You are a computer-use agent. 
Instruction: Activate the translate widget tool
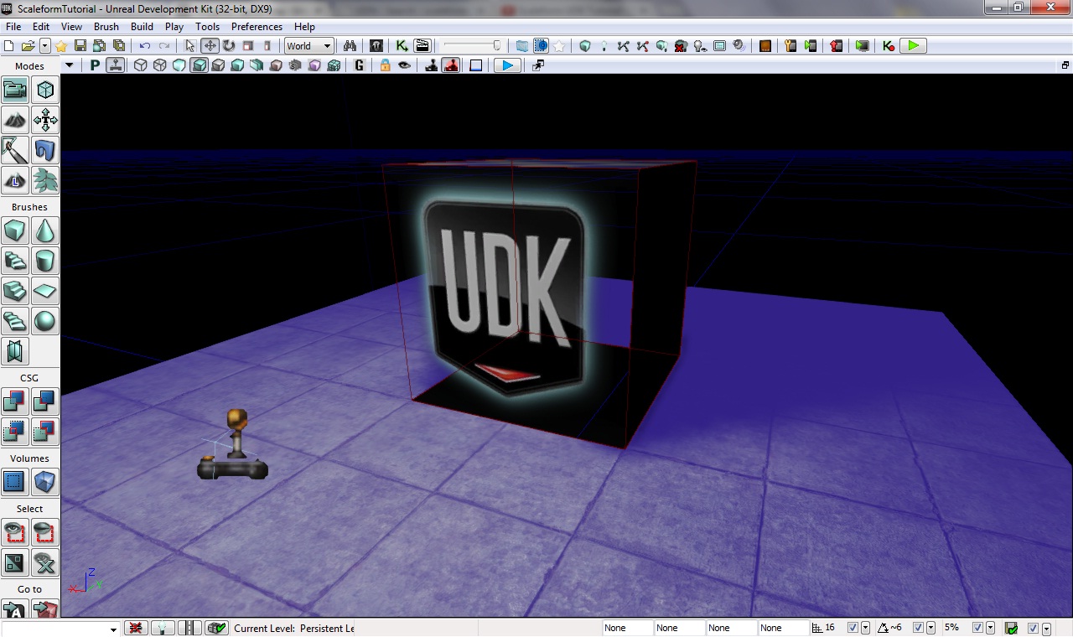click(x=210, y=46)
